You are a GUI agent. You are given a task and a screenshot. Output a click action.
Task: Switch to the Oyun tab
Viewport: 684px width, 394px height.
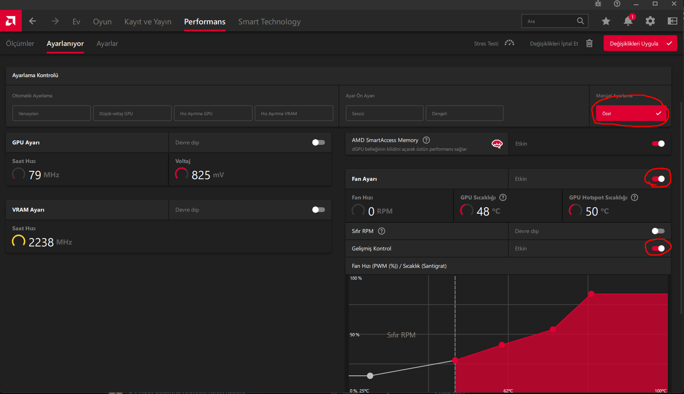tap(102, 22)
